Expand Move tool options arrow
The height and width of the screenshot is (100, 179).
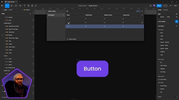point(9,6)
